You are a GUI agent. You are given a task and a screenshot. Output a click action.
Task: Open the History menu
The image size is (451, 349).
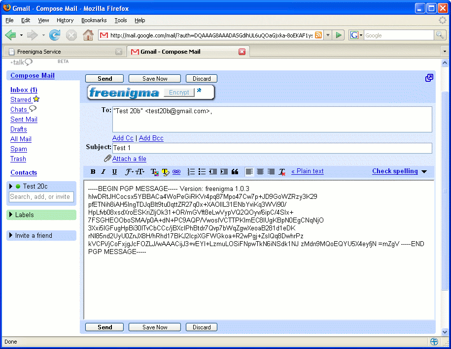65,20
